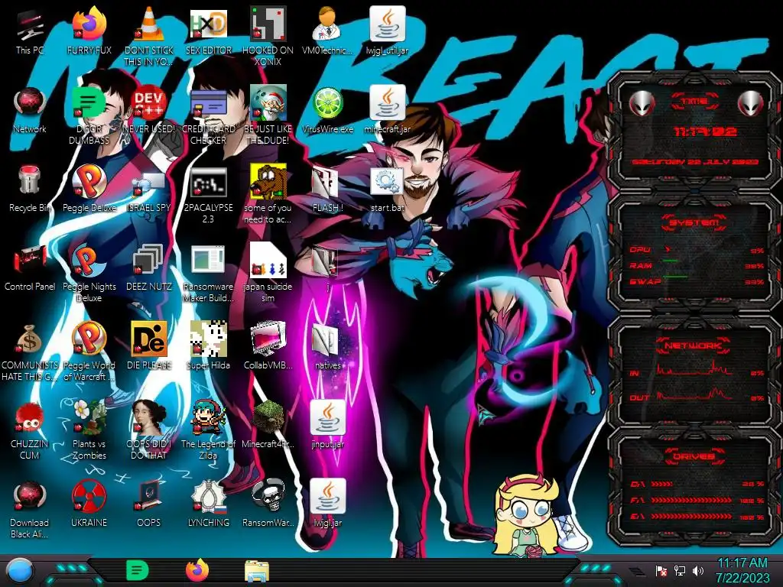This screenshot has width=783, height=587.
Task: Open File Explorer from the taskbar
Action: pos(257,572)
